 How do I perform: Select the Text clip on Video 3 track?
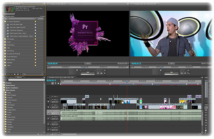(x=87, y=96)
